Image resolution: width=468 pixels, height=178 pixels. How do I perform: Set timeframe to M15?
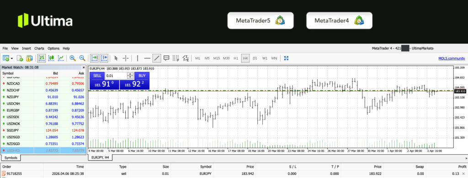216,58
